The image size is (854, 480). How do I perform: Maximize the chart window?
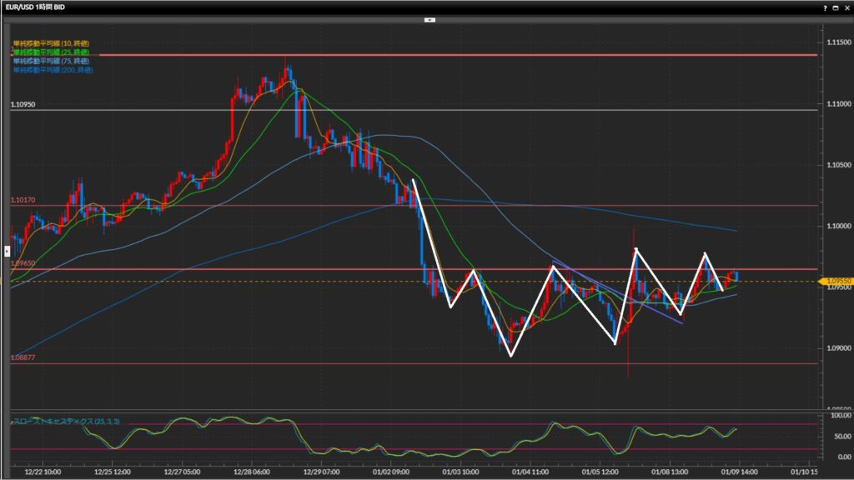point(835,7)
